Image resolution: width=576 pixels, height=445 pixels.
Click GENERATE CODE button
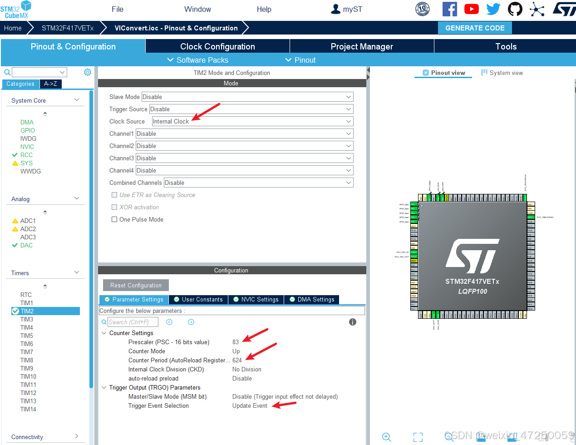click(475, 28)
